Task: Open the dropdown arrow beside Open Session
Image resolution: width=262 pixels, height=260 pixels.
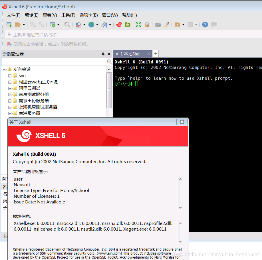Action: (24, 25)
